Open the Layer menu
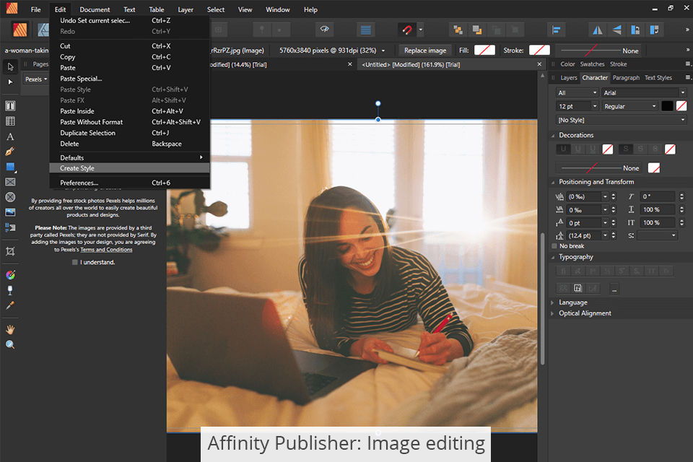Viewport: 693px width, 462px height. pyautogui.click(x=186, y=9)
